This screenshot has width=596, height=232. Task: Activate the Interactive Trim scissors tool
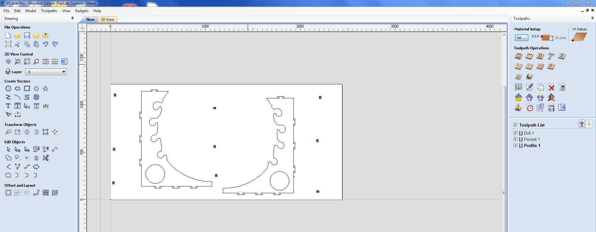tap(46, 158)
